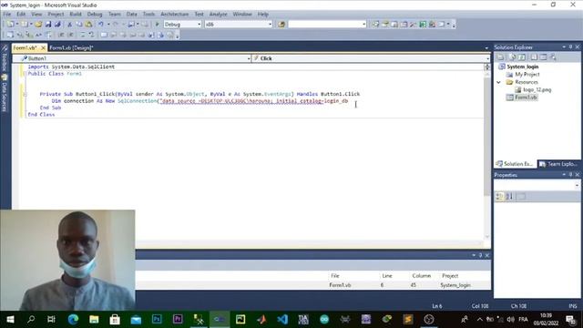Viewport: 583px width, 328px height.
Task: Click the Properties icon in Solution Explorer toolbar
Action: [x=501, y=56]
